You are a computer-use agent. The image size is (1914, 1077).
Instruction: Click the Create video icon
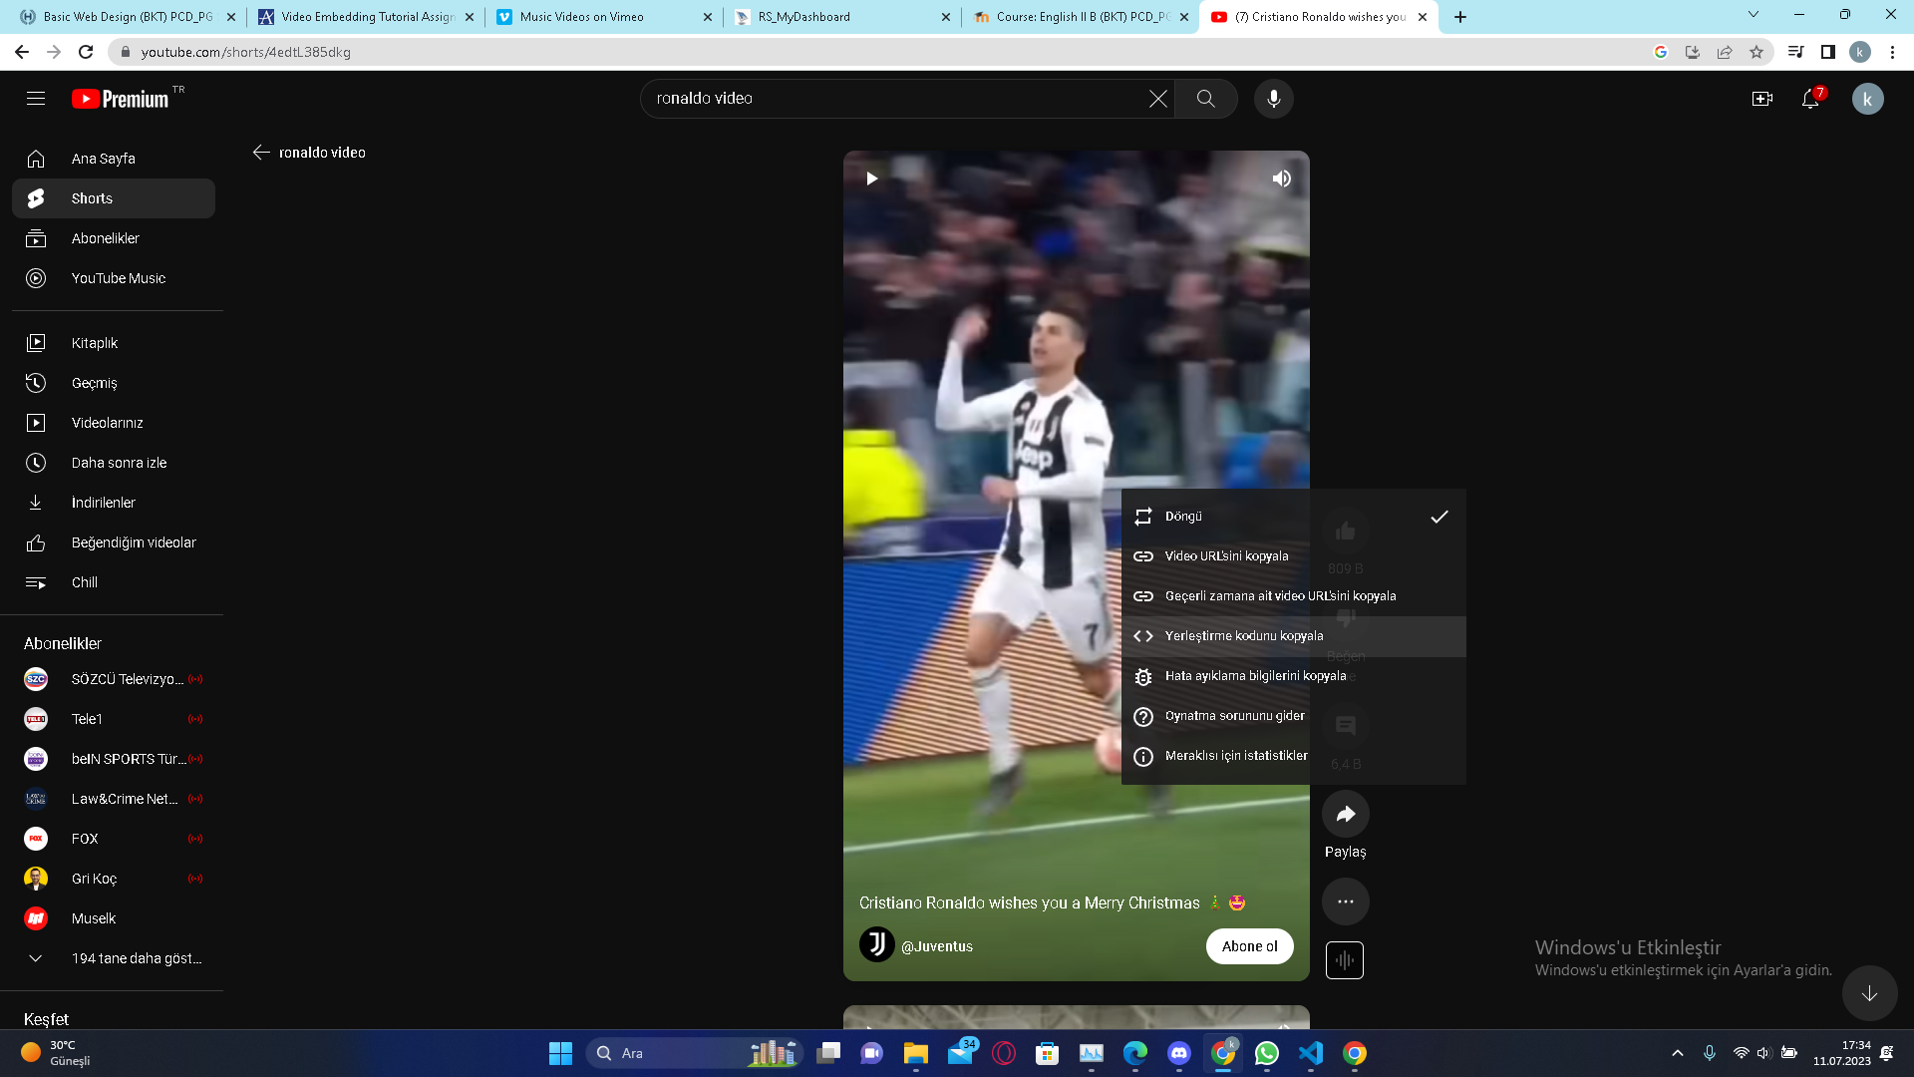[1761, 99]
